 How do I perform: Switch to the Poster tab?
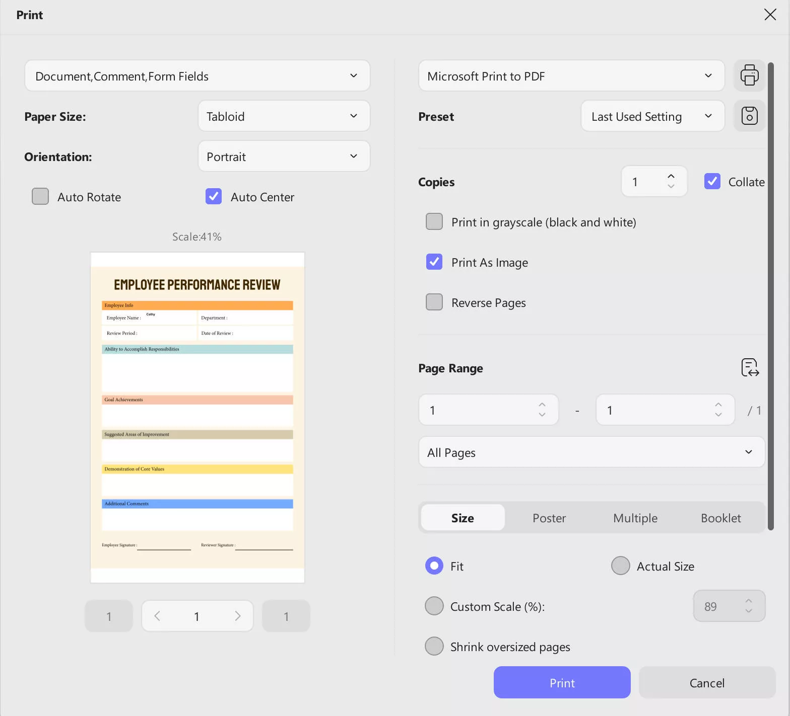pos(549,517)
